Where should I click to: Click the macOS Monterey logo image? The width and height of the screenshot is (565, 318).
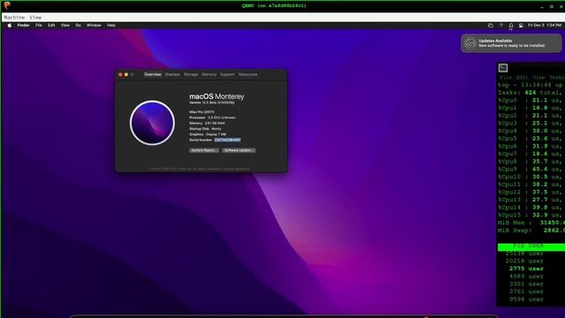point(152,123)
